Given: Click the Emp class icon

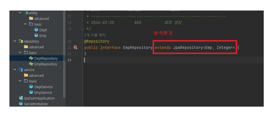Looking at the screenshot, I should 36,36.
